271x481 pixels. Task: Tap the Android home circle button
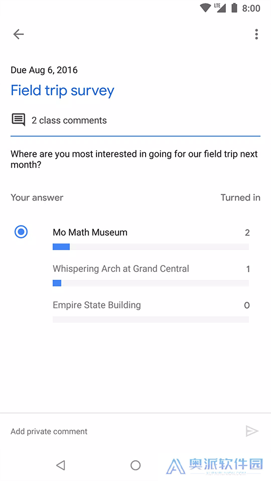135,465
